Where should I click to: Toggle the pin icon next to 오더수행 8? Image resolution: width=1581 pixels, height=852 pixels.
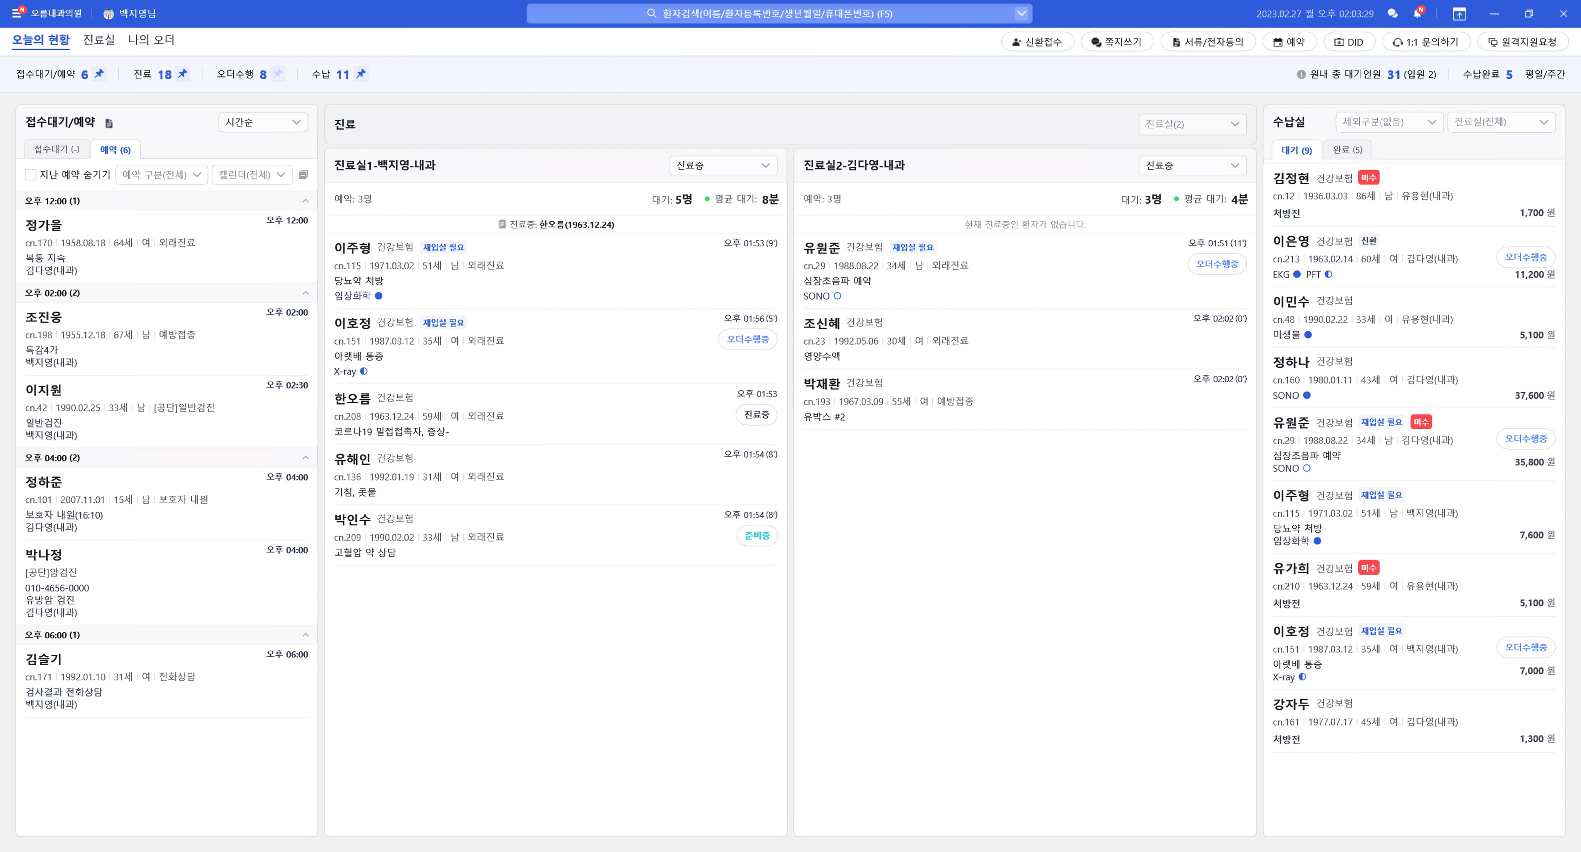point(277,73)
